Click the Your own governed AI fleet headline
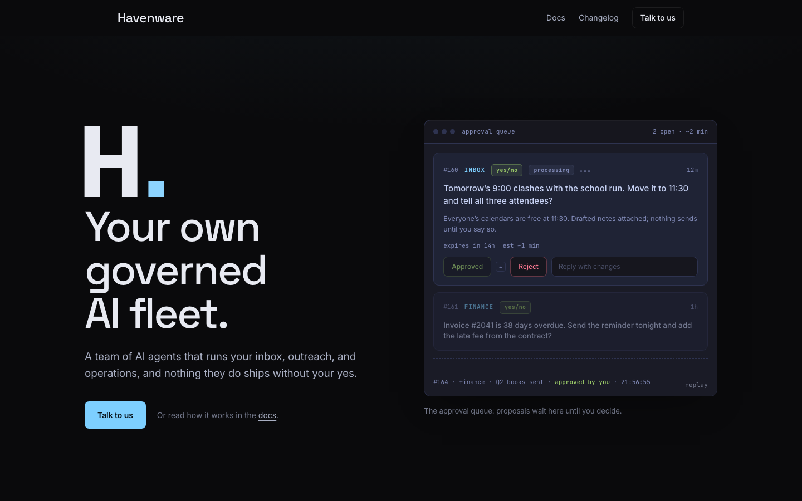Viewport: 802px width, 501px height. coord(176,271)
